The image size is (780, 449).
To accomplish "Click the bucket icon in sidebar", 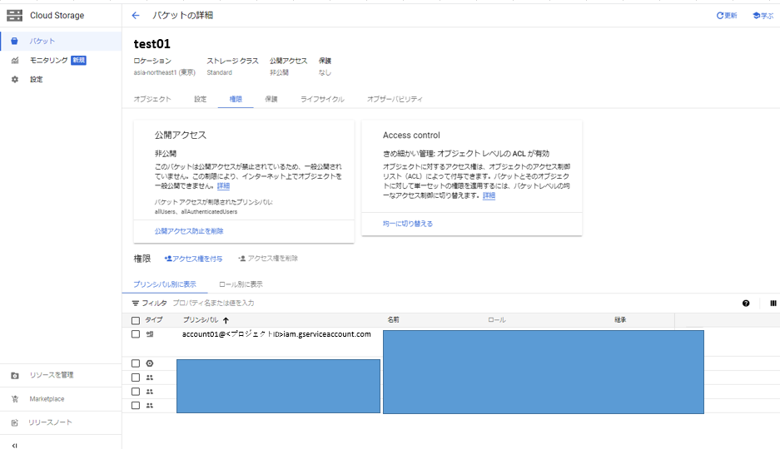I will (x=14, y=42).
